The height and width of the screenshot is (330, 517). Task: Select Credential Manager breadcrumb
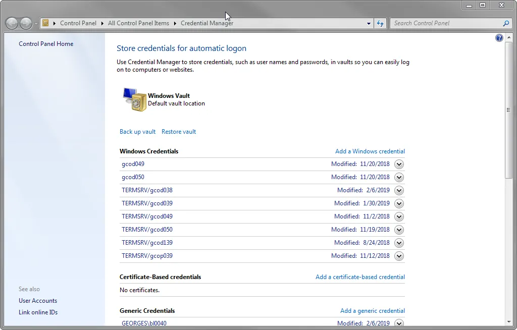click(207, 23)
